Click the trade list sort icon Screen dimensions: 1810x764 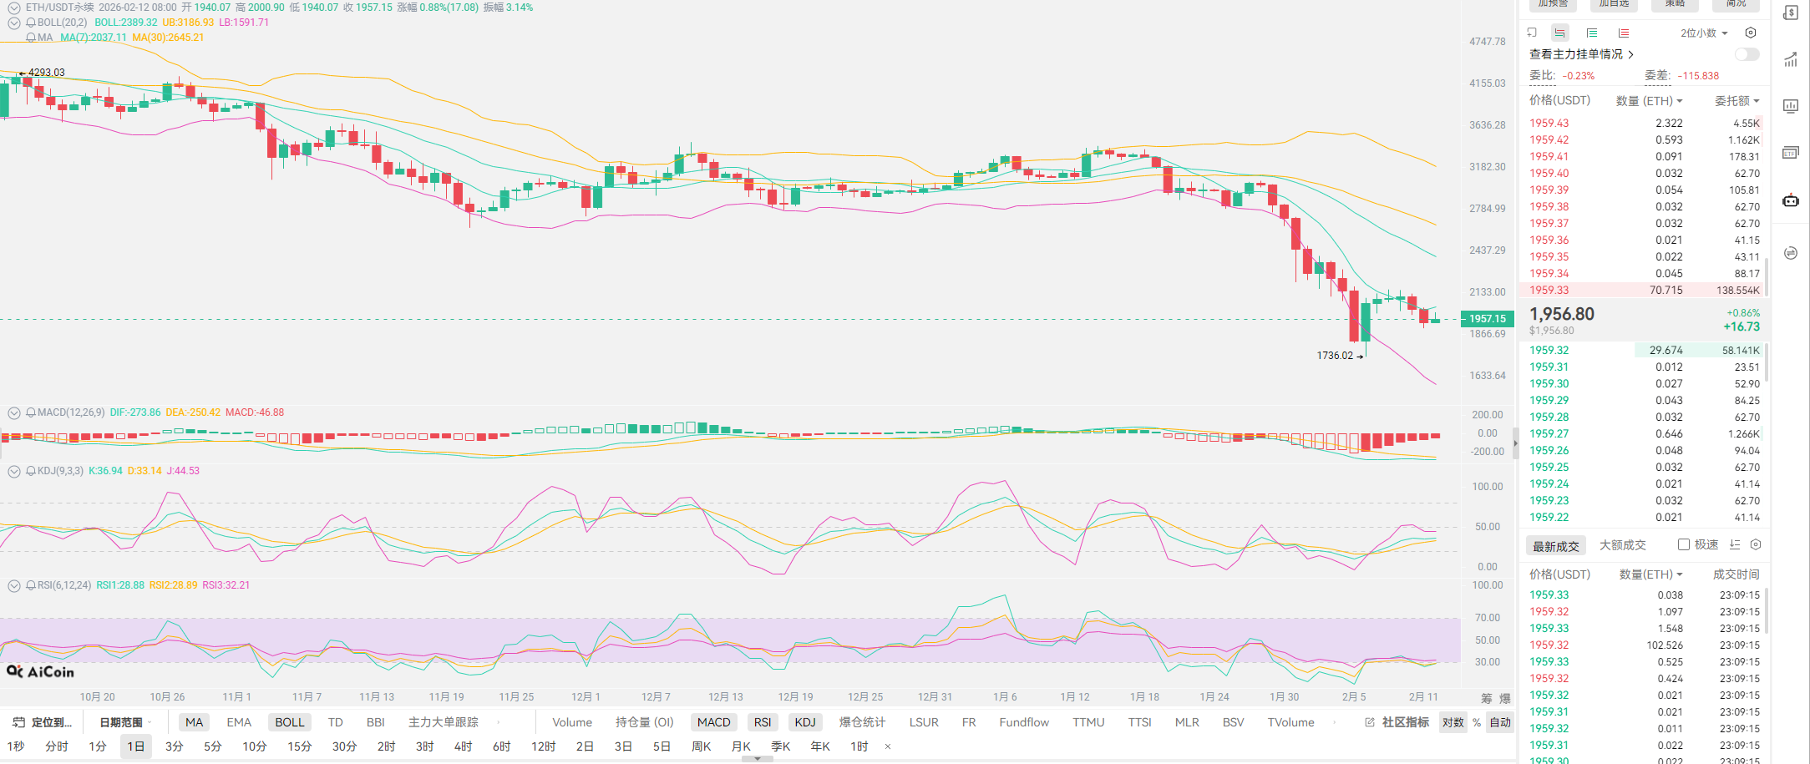(x=1735, y=545)
